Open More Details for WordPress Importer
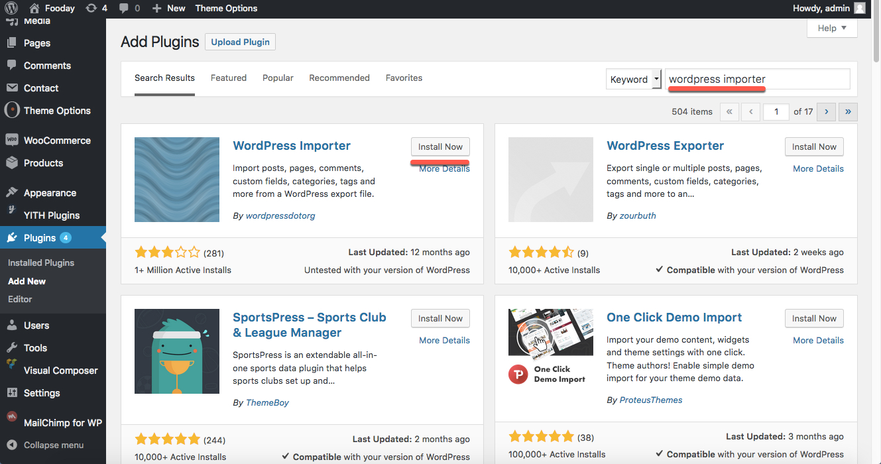Screen dimensions: 881x464 pyautogui.click(x=444, y=168)
